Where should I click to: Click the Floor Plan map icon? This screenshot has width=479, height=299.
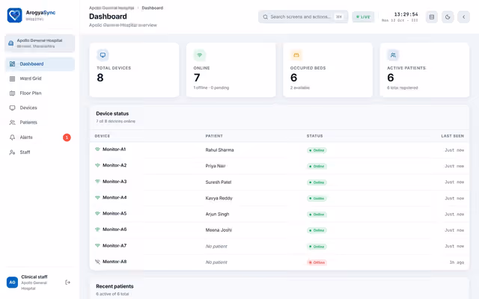(x=12, y=93)
